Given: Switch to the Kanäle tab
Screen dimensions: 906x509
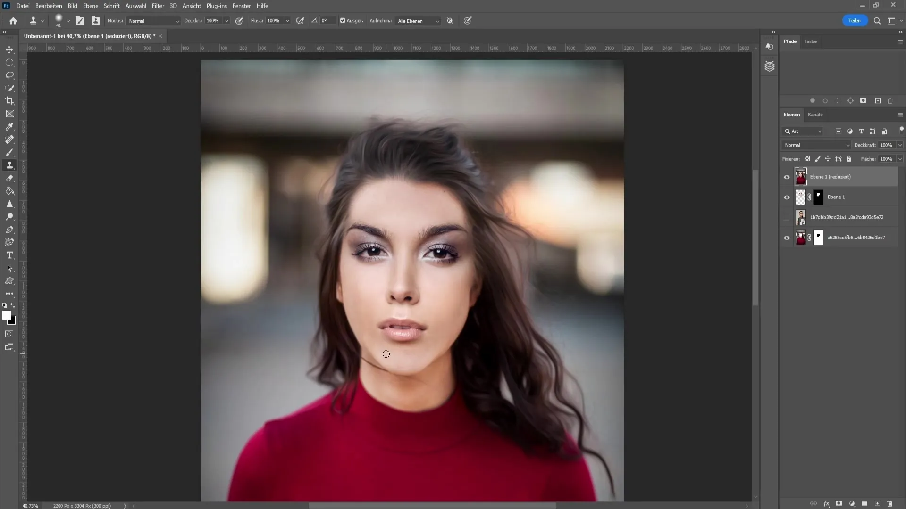Looking at the screenshot, I should coord(816,115).
